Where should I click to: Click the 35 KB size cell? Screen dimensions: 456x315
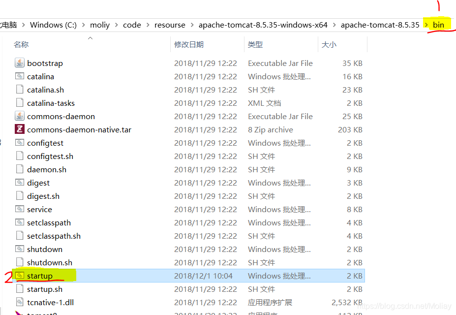(353, 63)
